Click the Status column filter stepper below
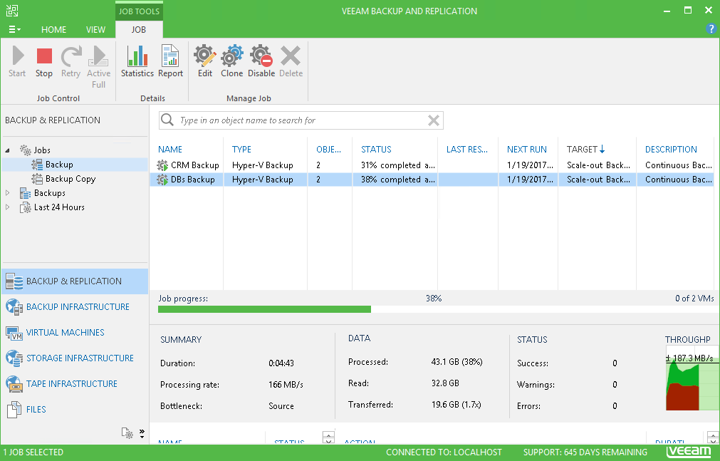This screenshot has height=461, width=720. [x=328, y=437]
